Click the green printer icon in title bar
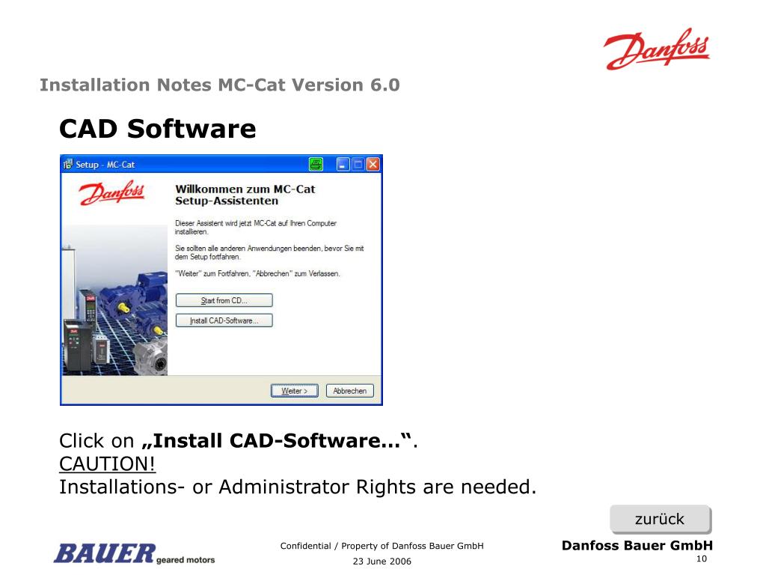Screen dimensions: 766x575 [316, 164]
